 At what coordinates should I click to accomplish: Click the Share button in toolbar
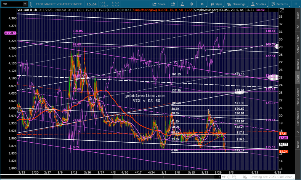tap(159, 4)
